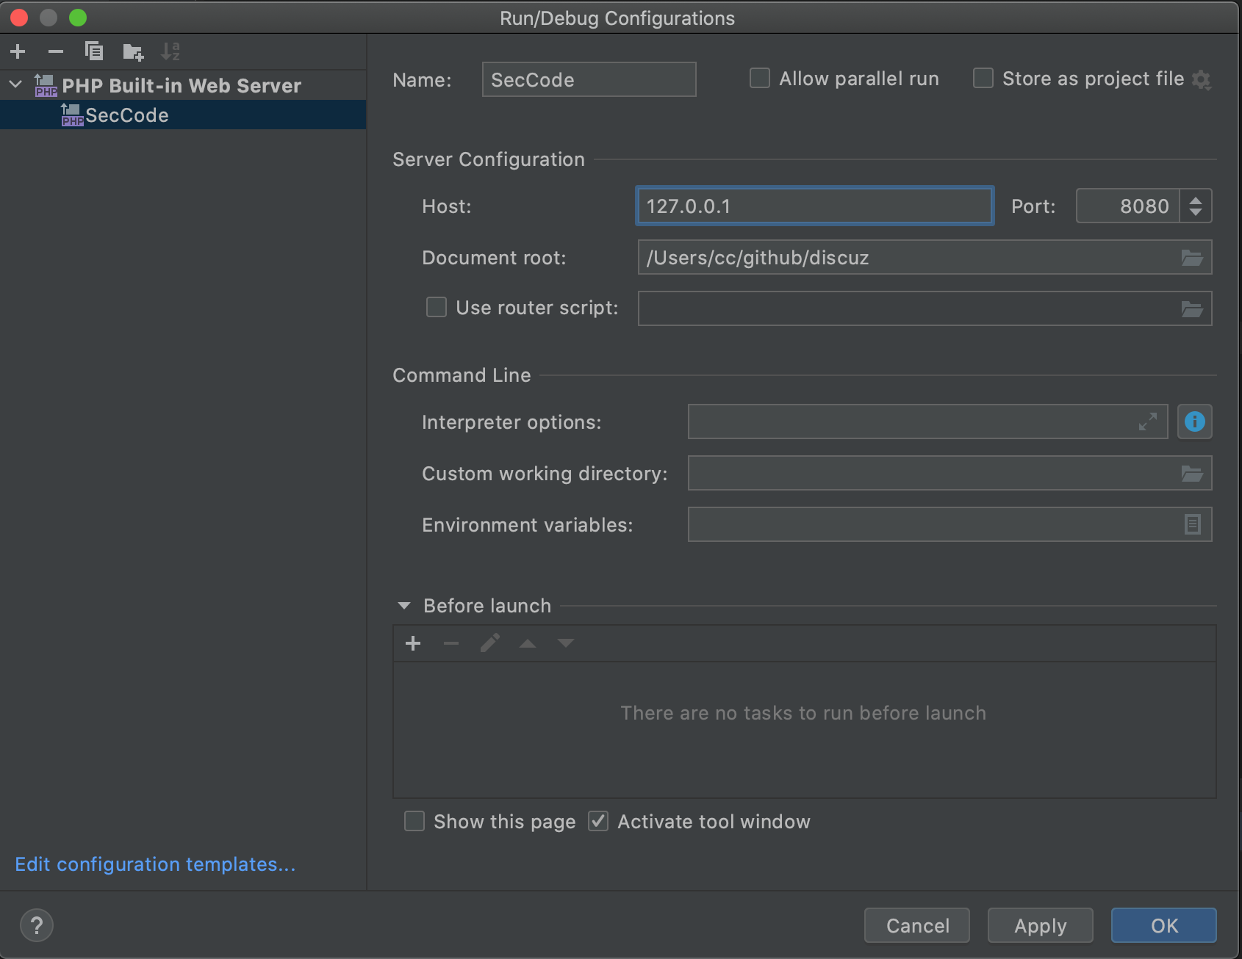Move before launch task down

(565, 643)
